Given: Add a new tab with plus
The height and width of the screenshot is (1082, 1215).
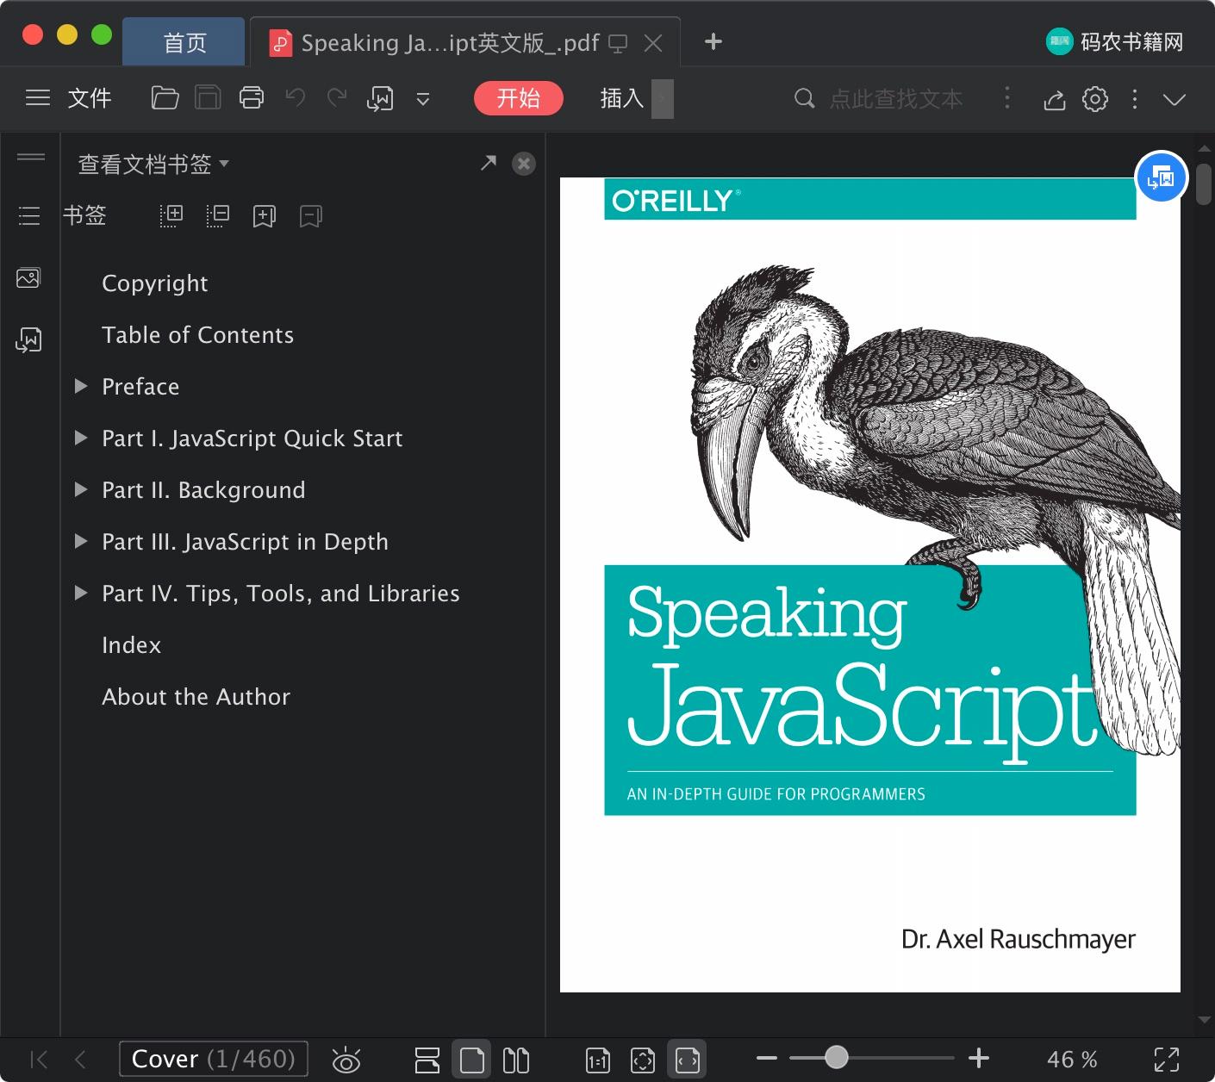Looking at the screenshot, I should coord(713,41).
